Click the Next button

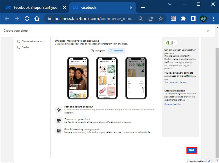point(192,150)
